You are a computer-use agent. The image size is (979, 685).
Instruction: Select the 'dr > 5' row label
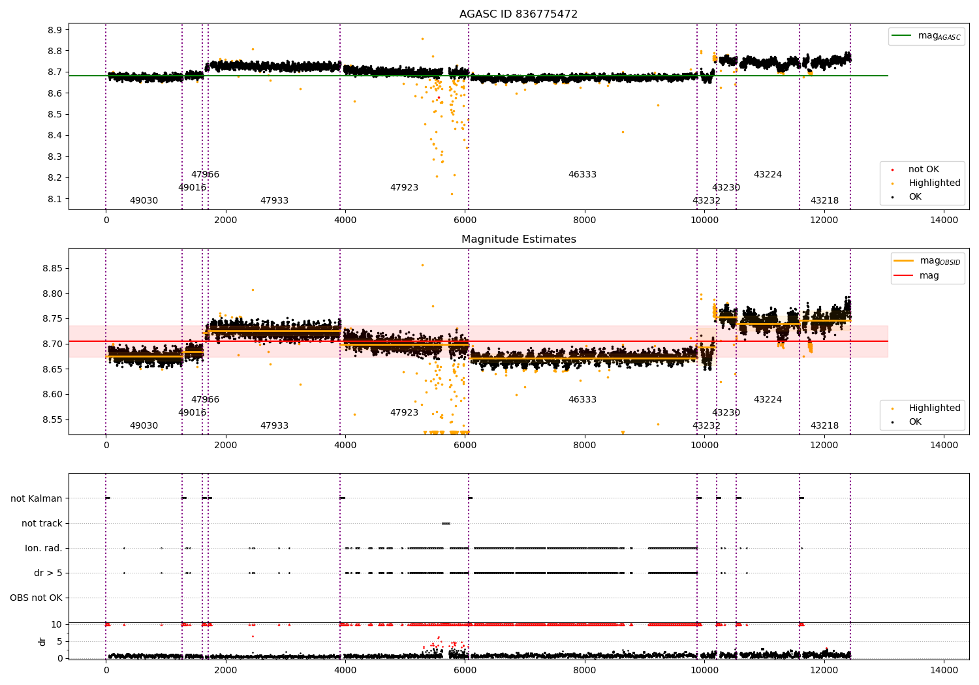click(48, 573)
